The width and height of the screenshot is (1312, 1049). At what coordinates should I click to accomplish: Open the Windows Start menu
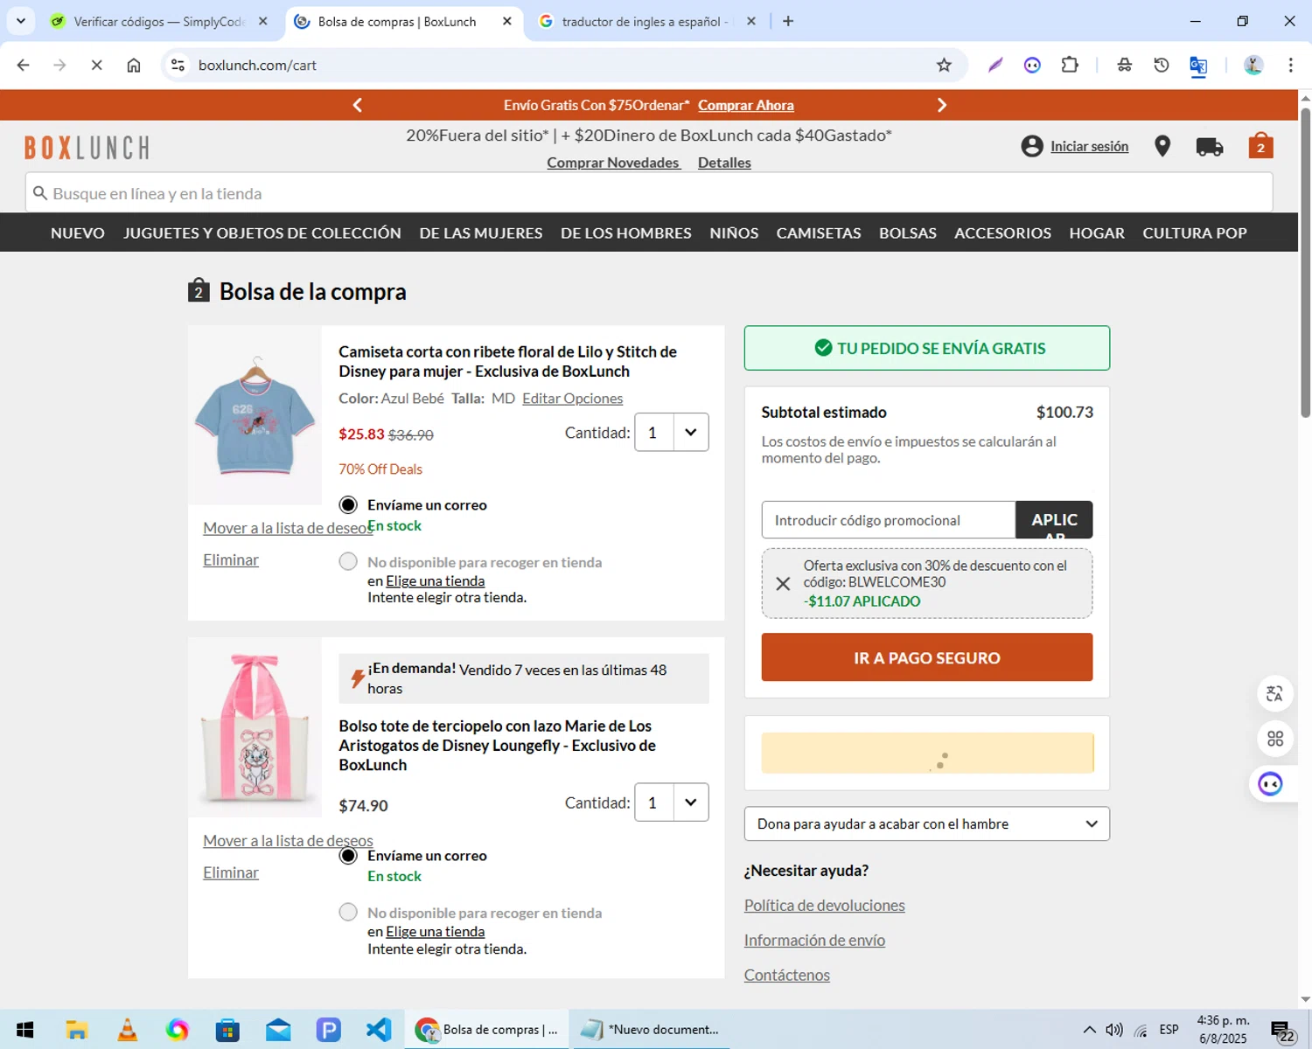coord(24,1030)
